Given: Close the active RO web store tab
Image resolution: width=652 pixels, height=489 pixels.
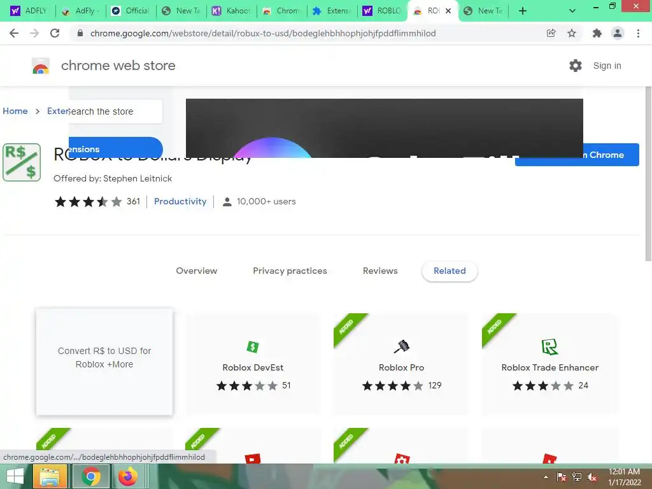Looking at the screenshot, I should (x=448, y=11).
